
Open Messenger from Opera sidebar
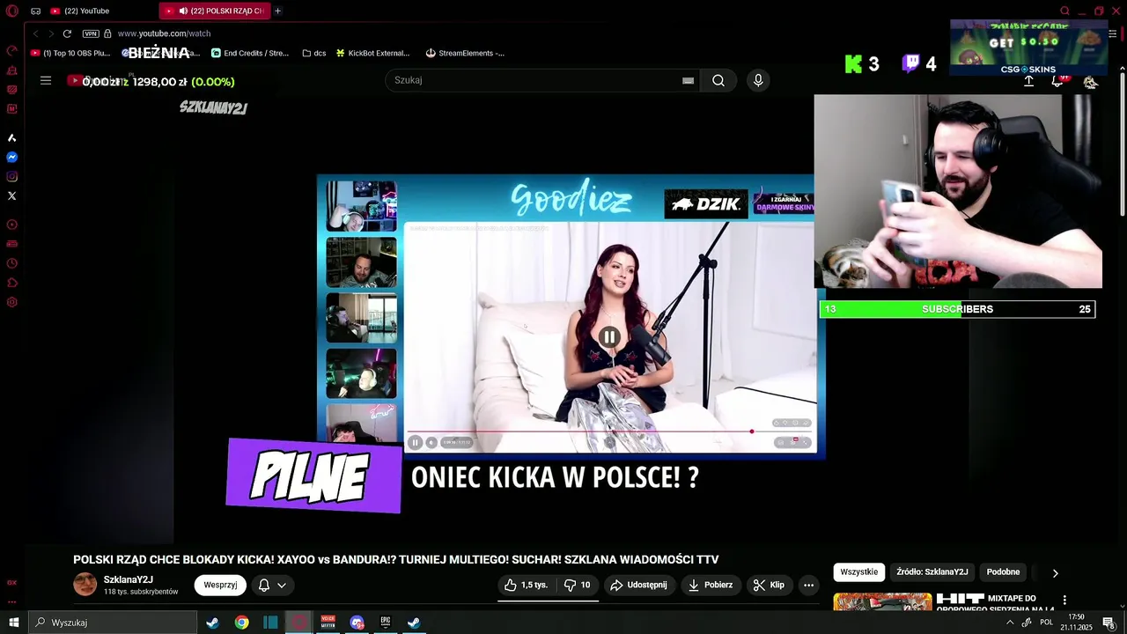click(12, 158)
